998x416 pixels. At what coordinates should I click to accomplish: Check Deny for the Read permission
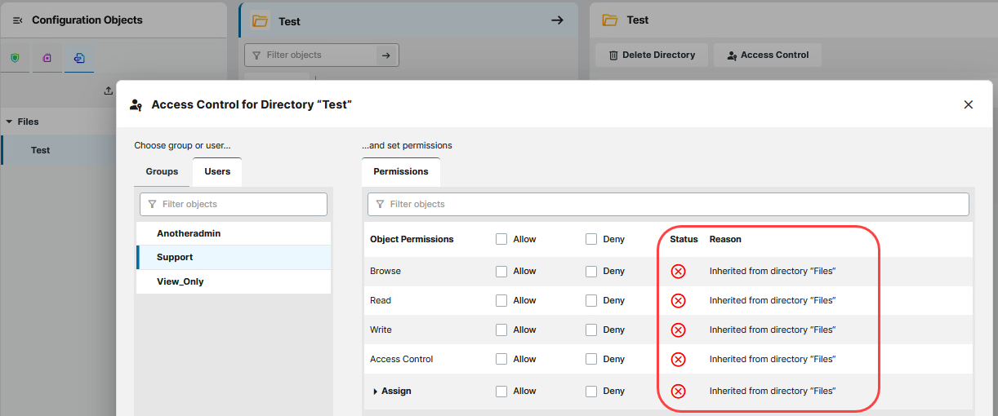point(591,301)
